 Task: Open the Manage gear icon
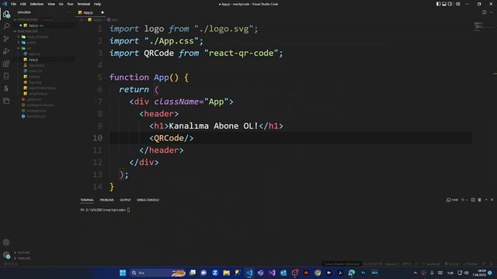(6, 255)
